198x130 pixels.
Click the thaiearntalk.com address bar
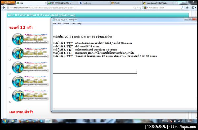point(71,8)
